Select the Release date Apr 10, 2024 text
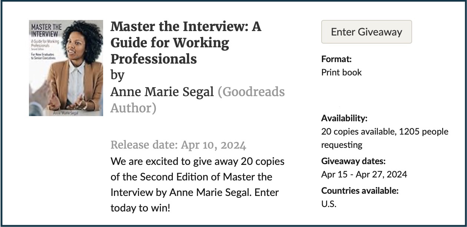The image size is (467, 227). pos(178,145)
